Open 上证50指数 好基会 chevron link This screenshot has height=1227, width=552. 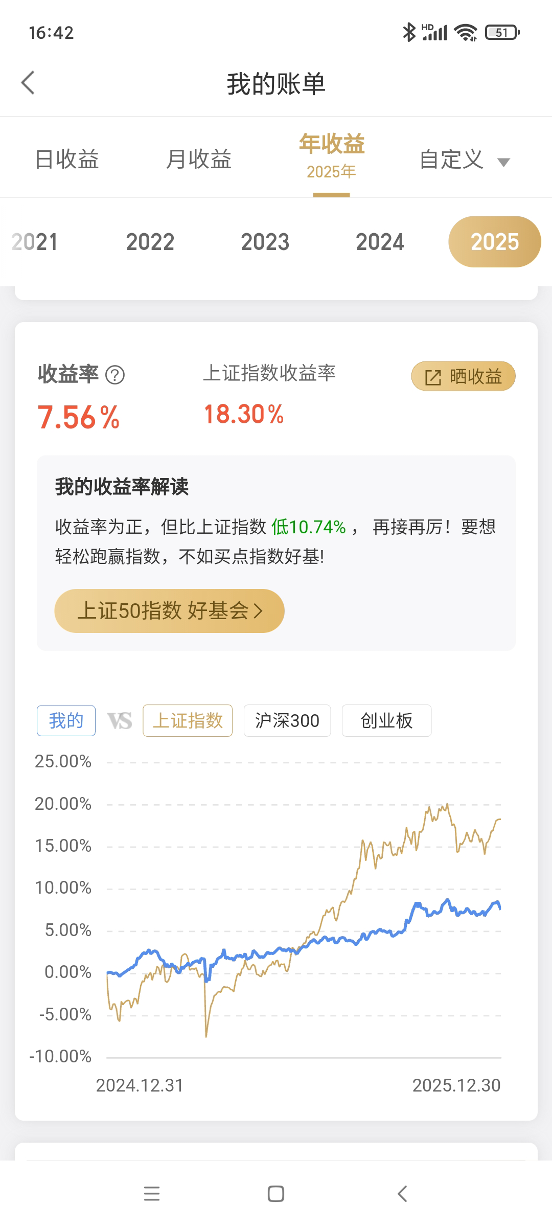point(259,611)
